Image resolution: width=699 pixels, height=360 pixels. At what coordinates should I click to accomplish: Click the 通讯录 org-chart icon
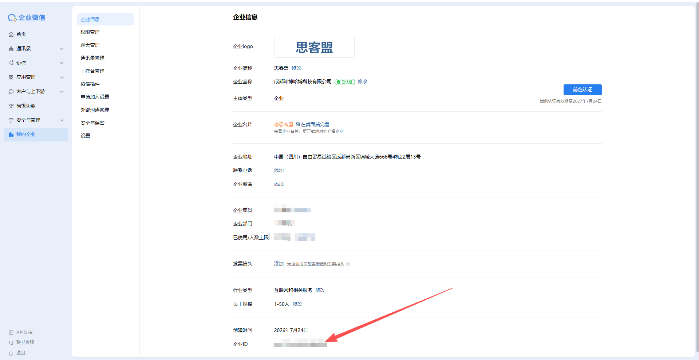pyautogui.click(x=11, y=49)
